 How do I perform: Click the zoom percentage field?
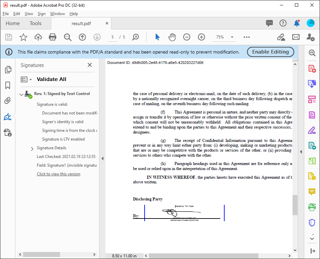point(220,37)
